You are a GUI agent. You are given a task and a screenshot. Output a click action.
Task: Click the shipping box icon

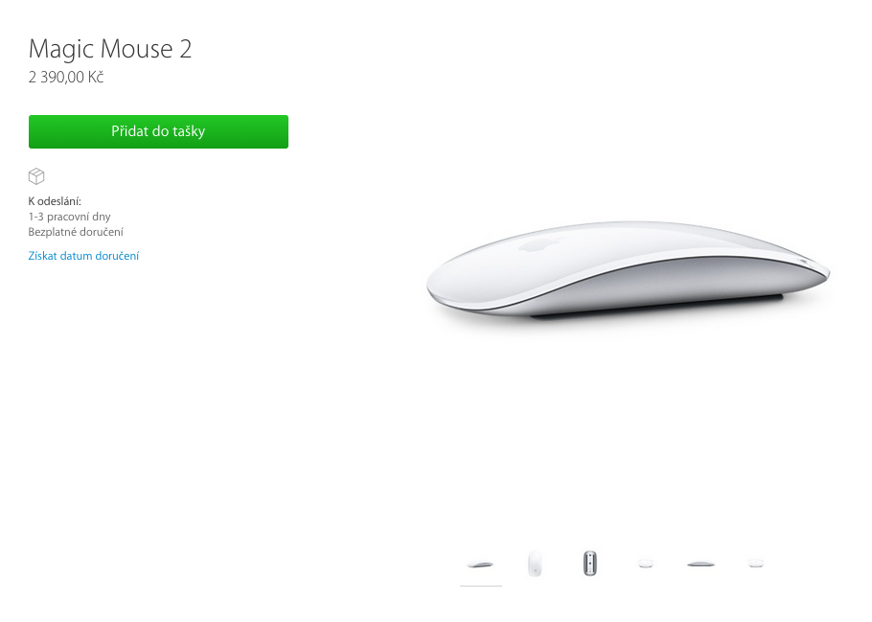click(36, 176)
